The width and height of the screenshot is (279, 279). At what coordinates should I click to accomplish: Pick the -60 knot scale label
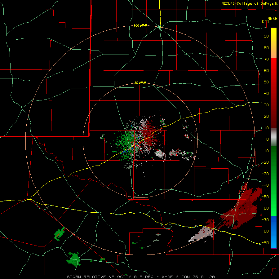(x=265, y=208)
